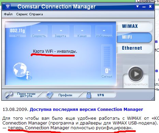Open the VPN section

[x=101, y=95]
